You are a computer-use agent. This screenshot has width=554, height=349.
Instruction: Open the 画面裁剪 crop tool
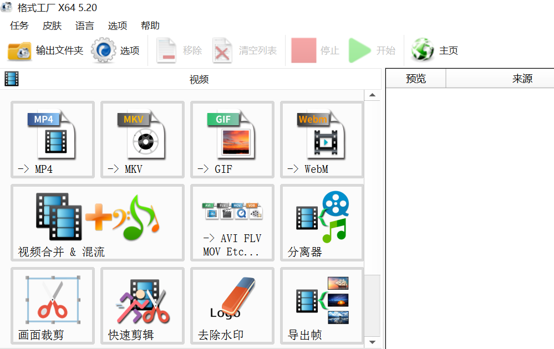(53, 306)
